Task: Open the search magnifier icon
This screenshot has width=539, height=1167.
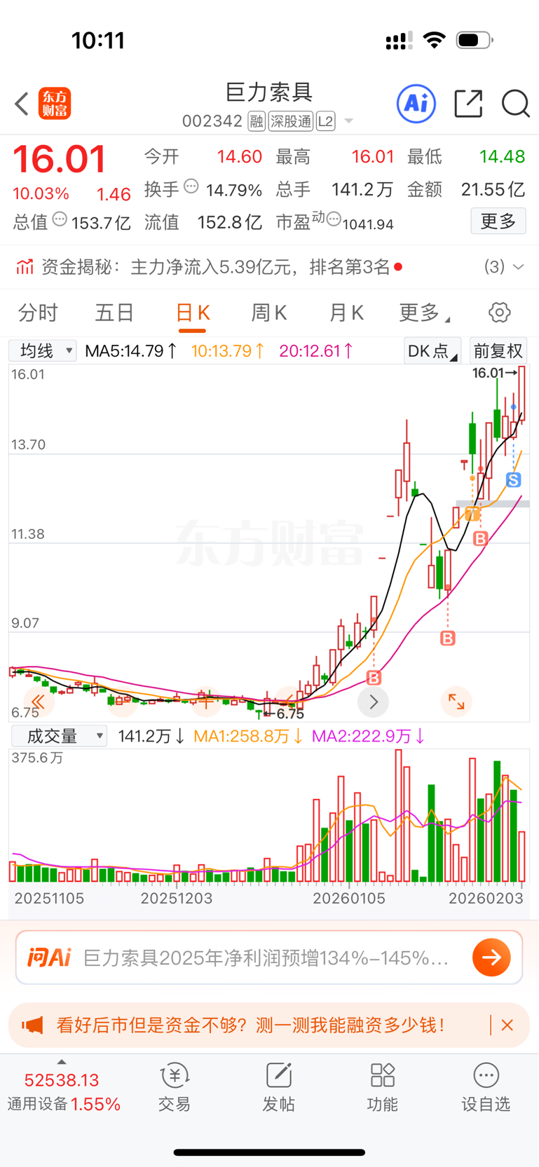Action: [515, 104]
